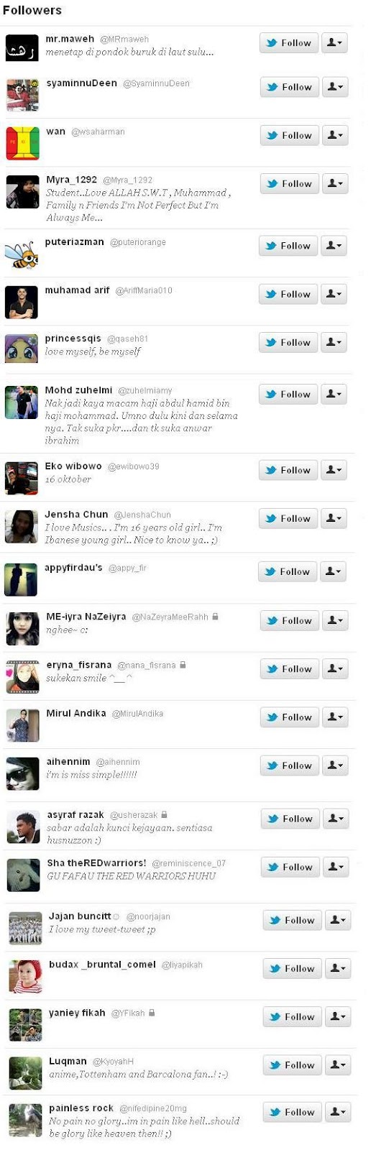
Task: Open wan's profile picture
Action: click(x=22, y=143)
